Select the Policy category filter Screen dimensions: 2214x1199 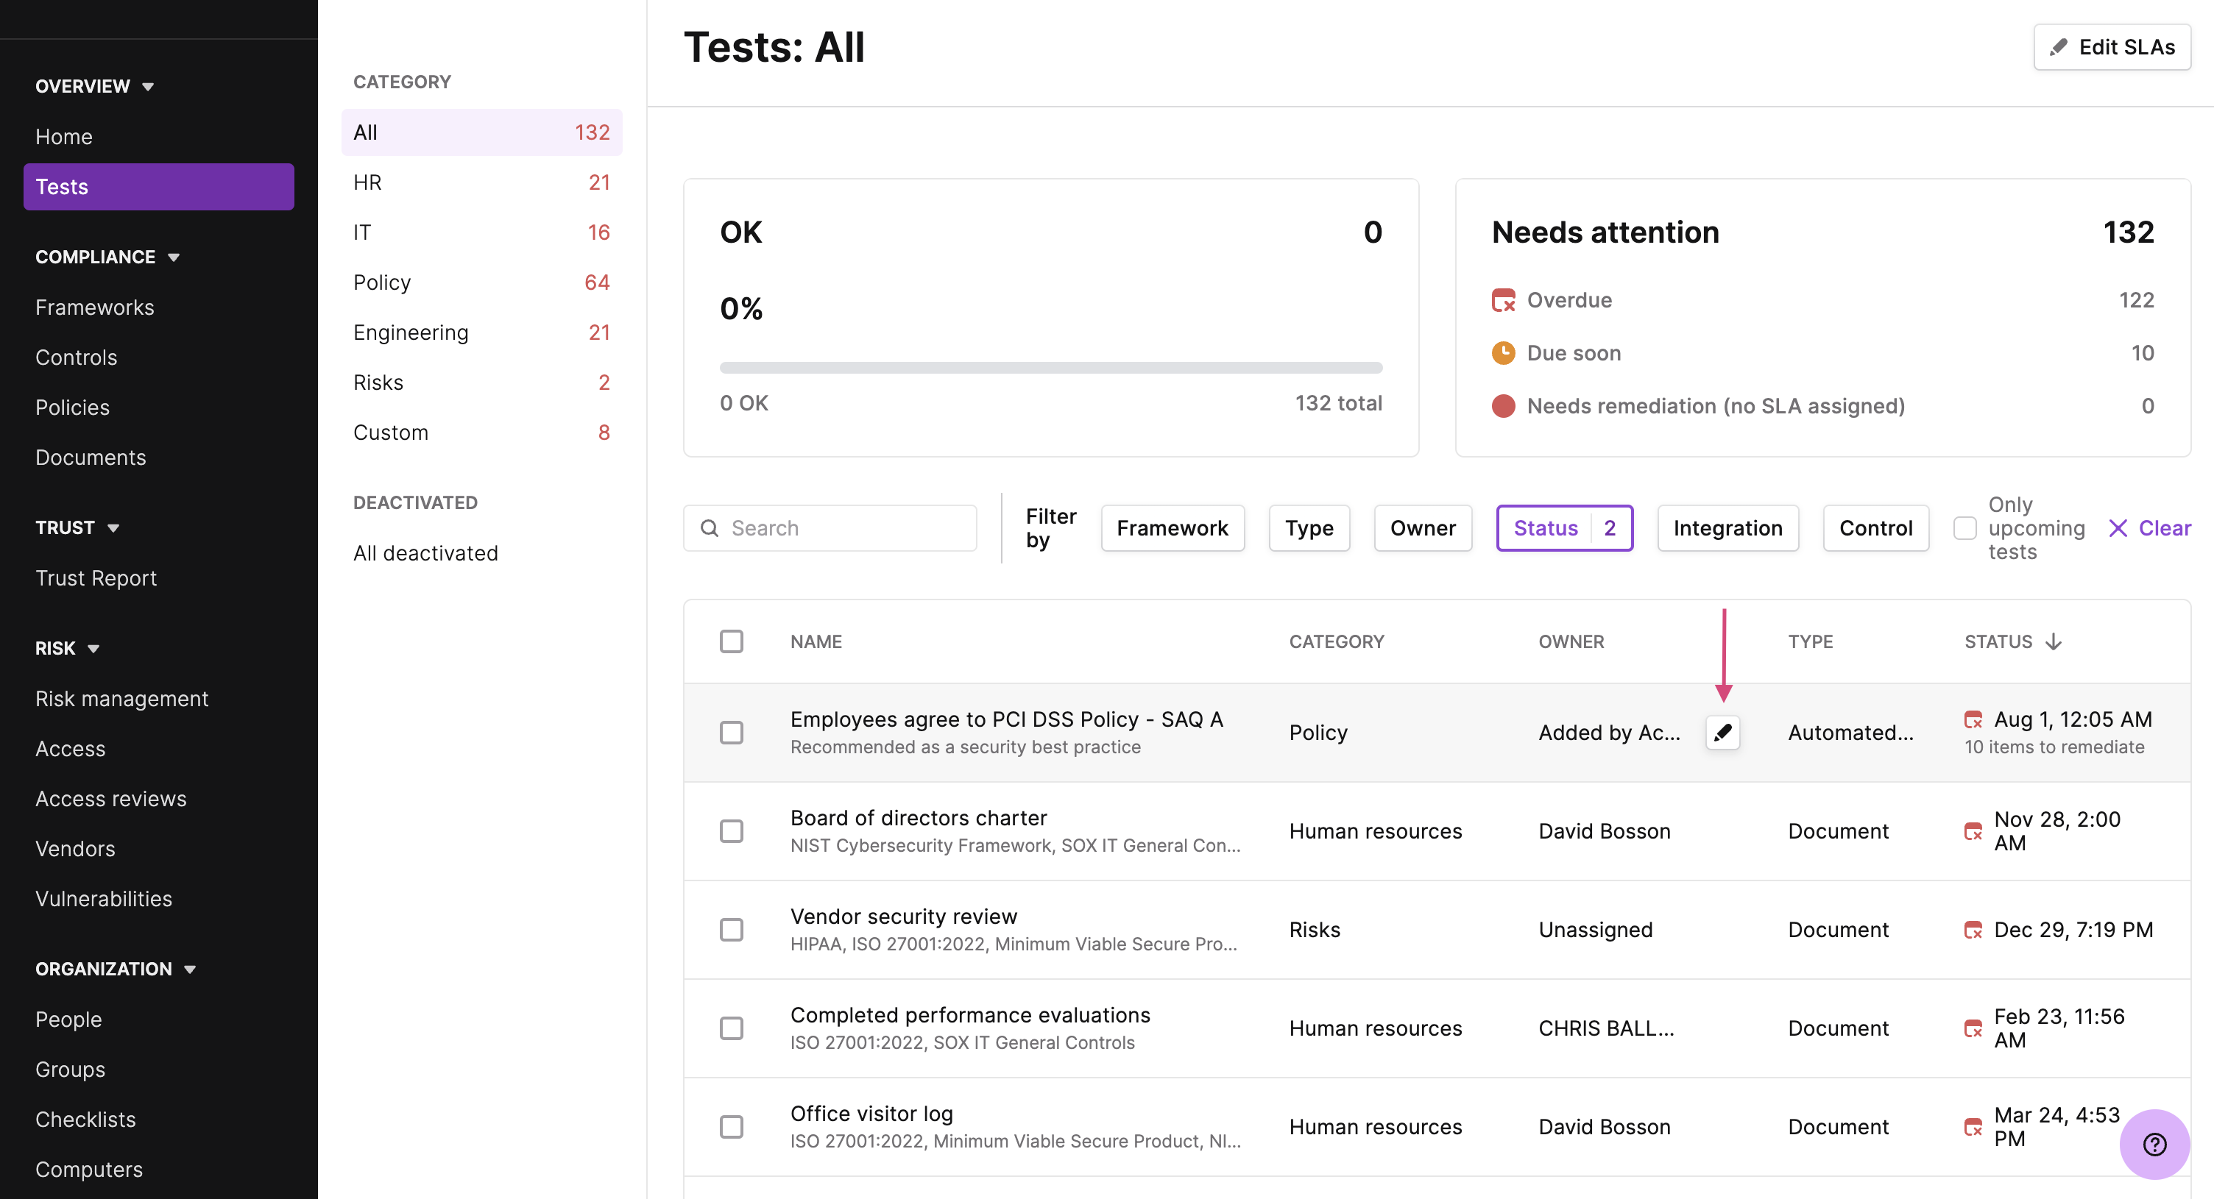click(481, 282)
